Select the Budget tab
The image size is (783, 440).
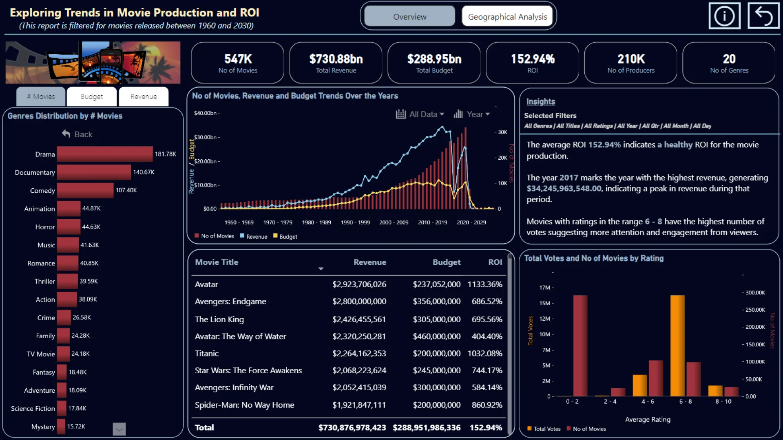(x=92, y=97)
